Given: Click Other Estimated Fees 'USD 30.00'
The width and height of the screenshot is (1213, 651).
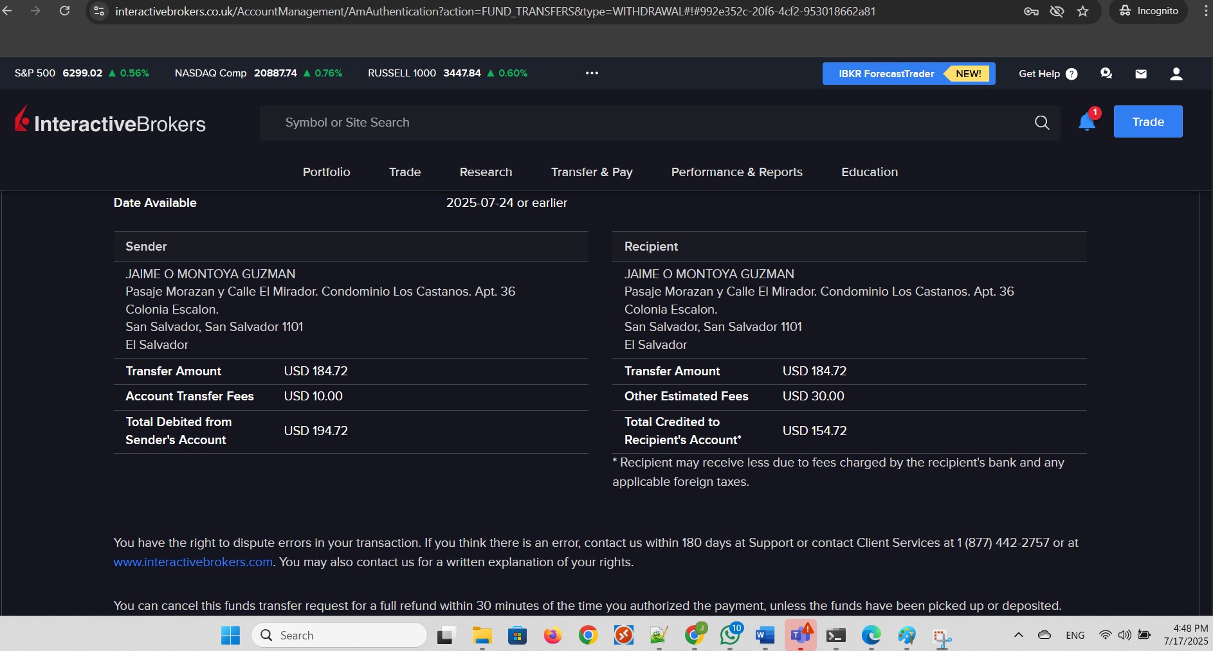Looking at the screenshot, I should pyautogui.click(x=814, y=397).
